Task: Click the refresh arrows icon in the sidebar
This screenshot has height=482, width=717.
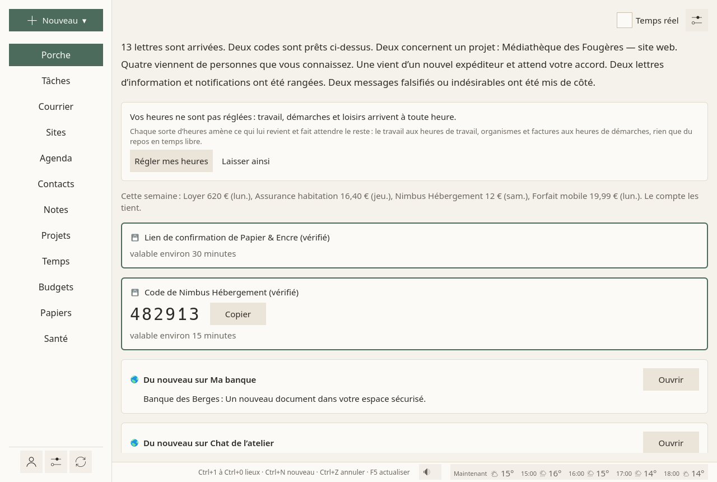Action: click(x=81, y=462)
